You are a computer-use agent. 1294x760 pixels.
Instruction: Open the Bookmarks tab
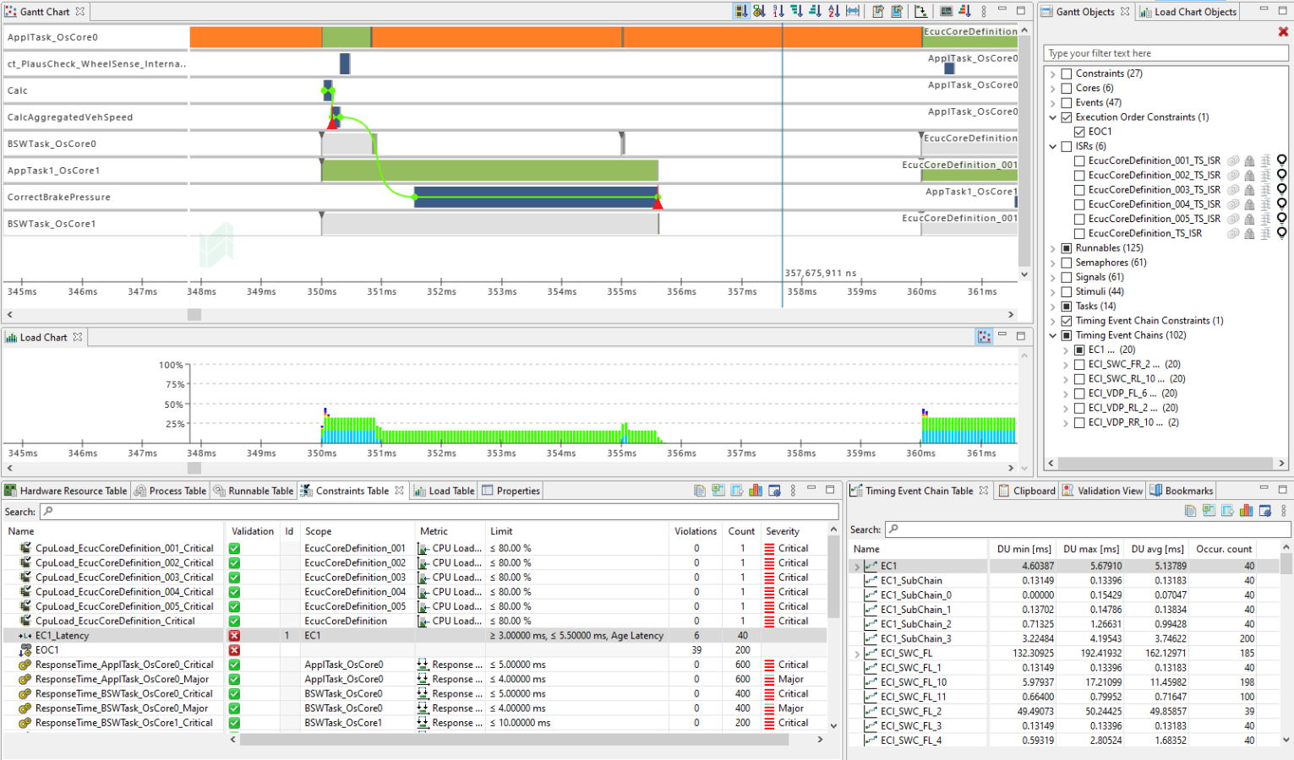tap(1182, 491)
